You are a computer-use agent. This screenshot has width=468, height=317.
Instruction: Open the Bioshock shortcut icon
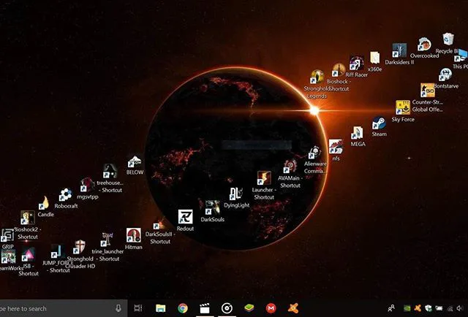pyautogui.click(x=338, y=70)
